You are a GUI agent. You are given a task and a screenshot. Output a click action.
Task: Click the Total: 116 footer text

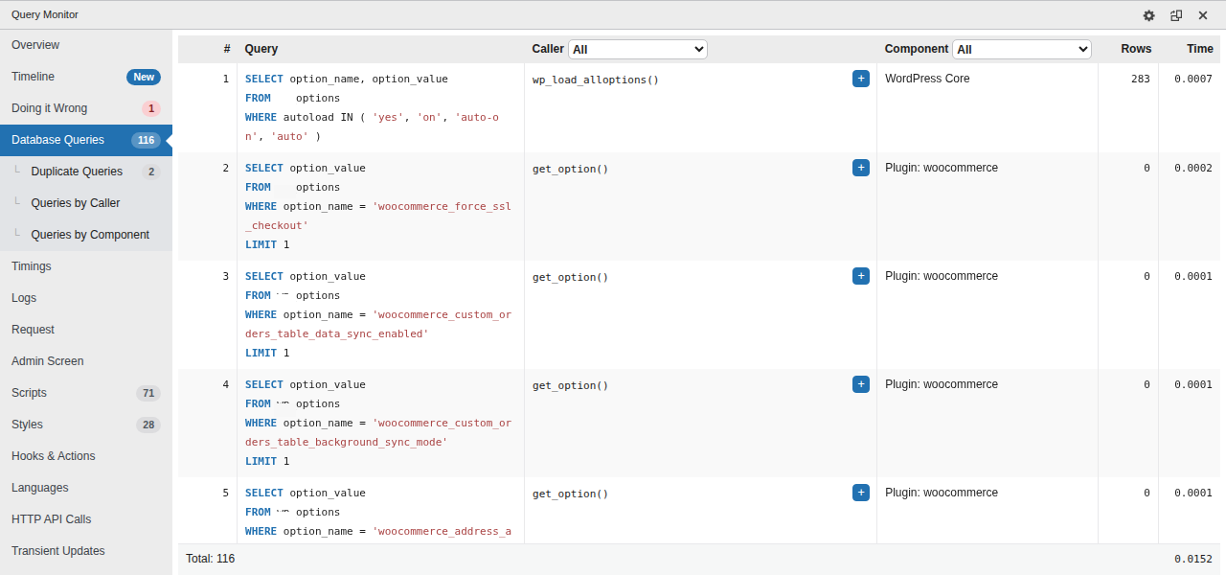click(x=210, y=559)
